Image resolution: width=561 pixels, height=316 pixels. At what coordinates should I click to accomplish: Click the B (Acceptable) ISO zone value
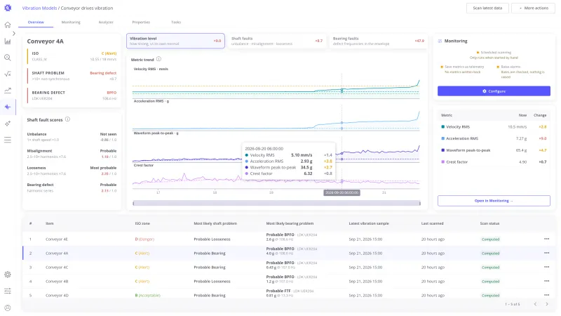coord(148,295)
